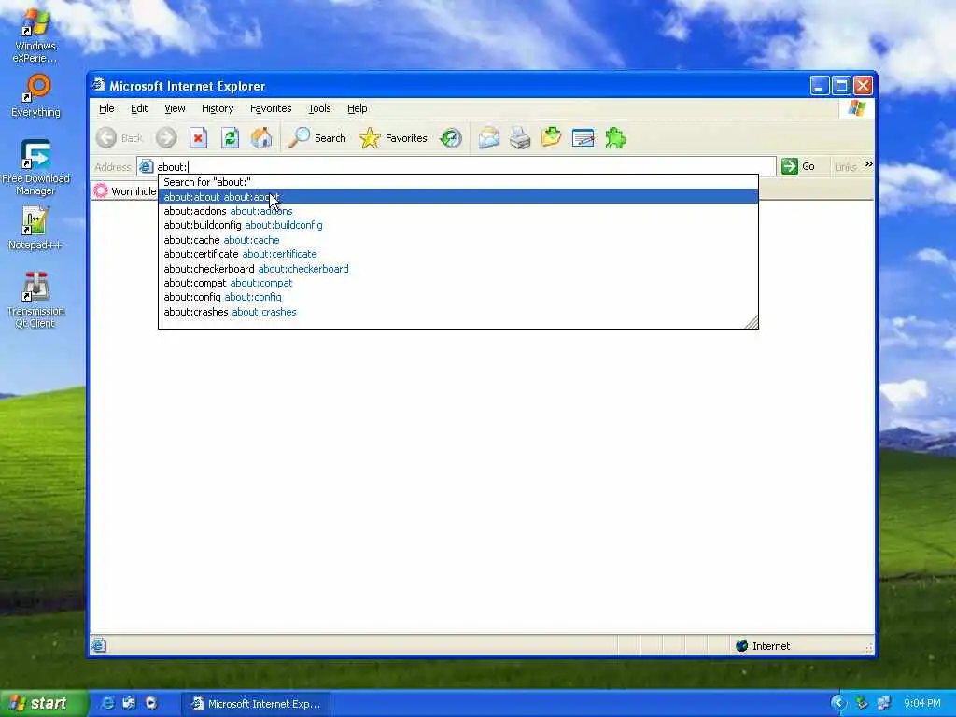Open the History menu
956x717 pixels.
click(x=218, y=108)
